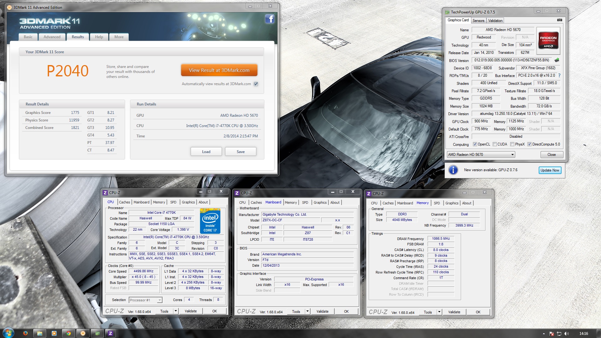Open Google Chrome from the taskbar

coord(69,333)
